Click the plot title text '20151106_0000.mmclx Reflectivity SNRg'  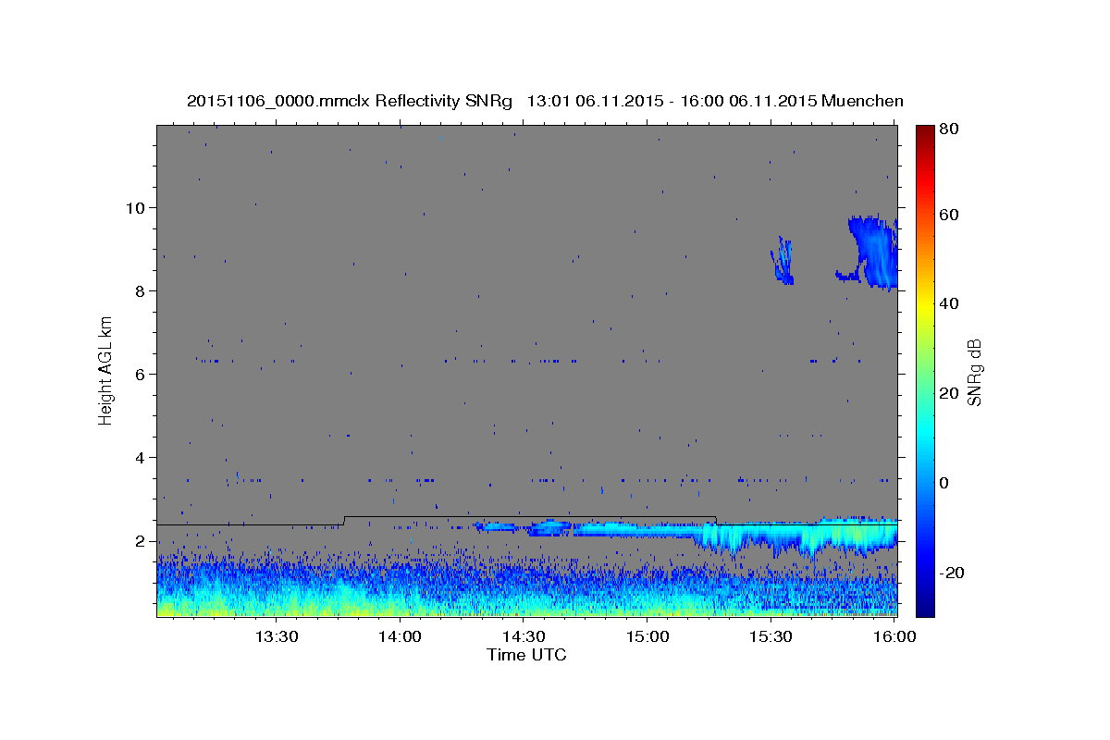349,101
